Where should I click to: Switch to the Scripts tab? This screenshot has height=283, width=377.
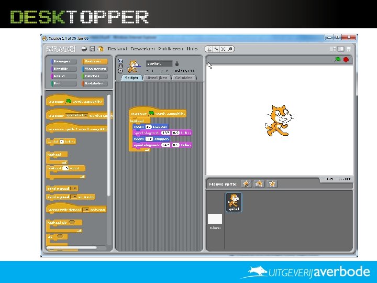click(131, 78)
